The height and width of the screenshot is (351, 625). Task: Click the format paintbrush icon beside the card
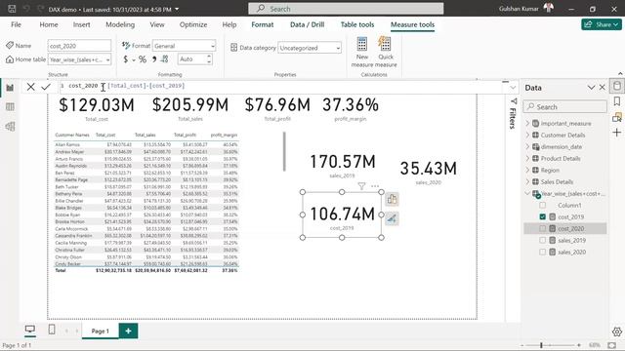392,218
